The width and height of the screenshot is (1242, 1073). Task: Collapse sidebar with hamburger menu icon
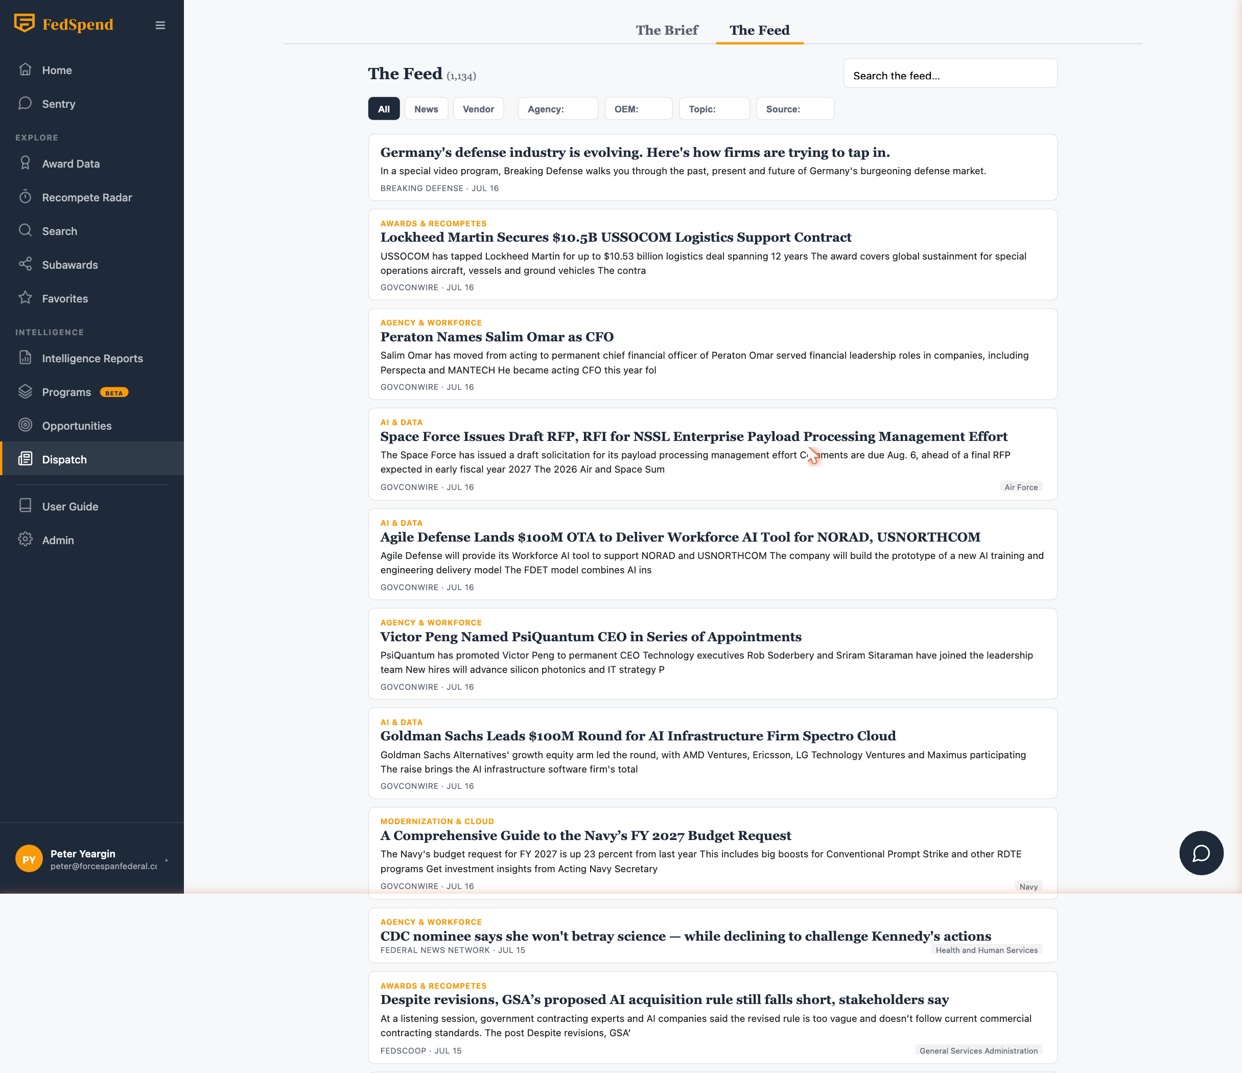(160, 25)
